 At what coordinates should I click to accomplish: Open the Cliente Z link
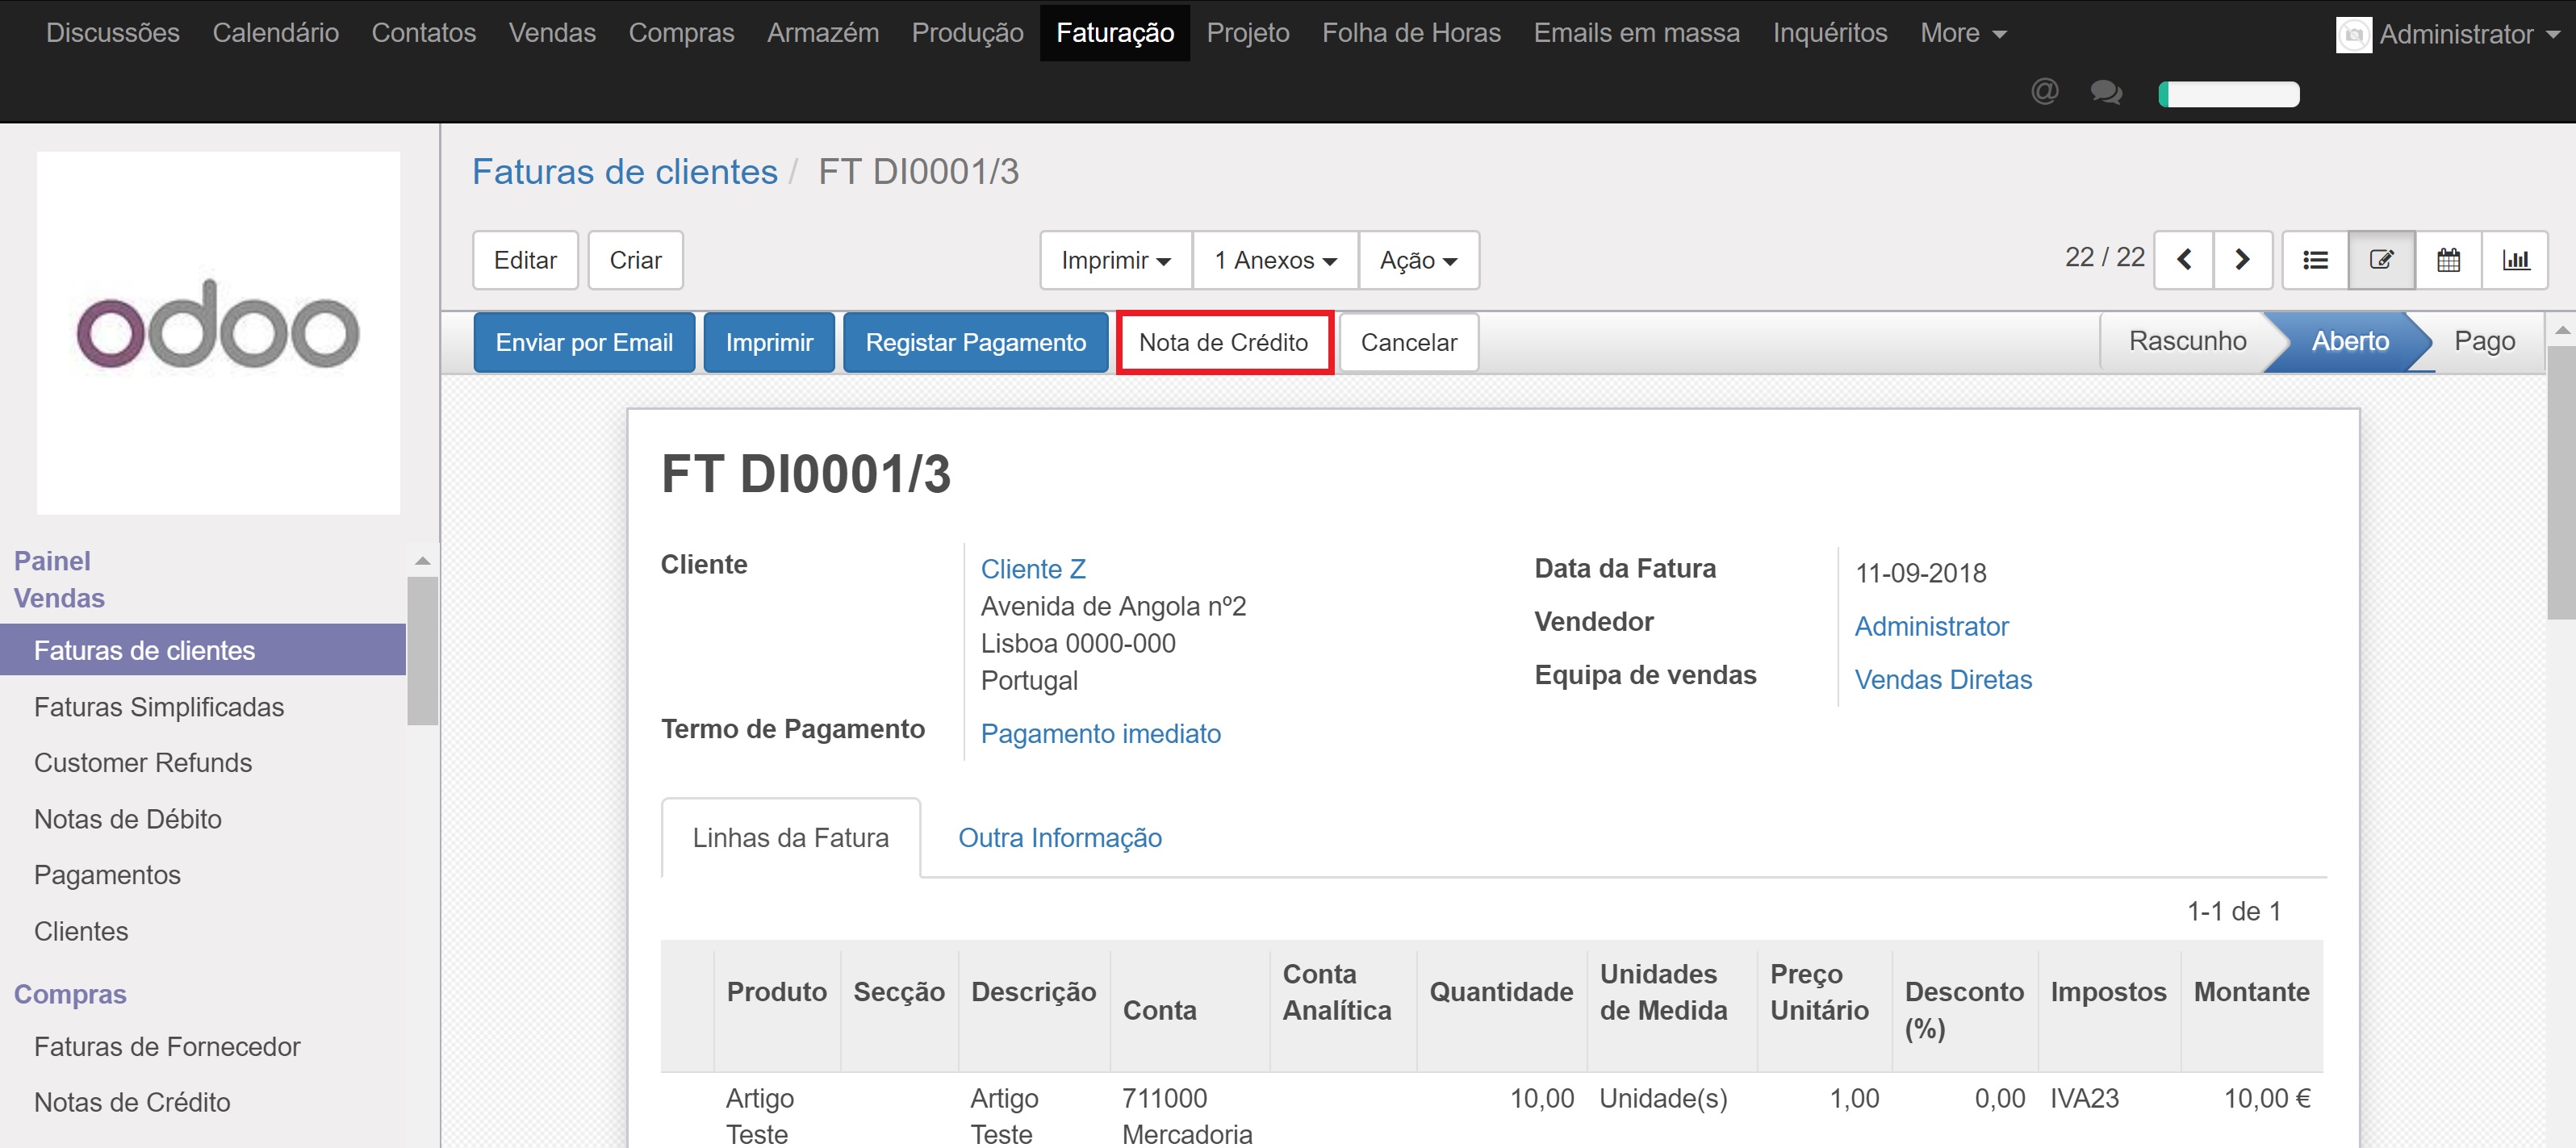(1032, 568)
